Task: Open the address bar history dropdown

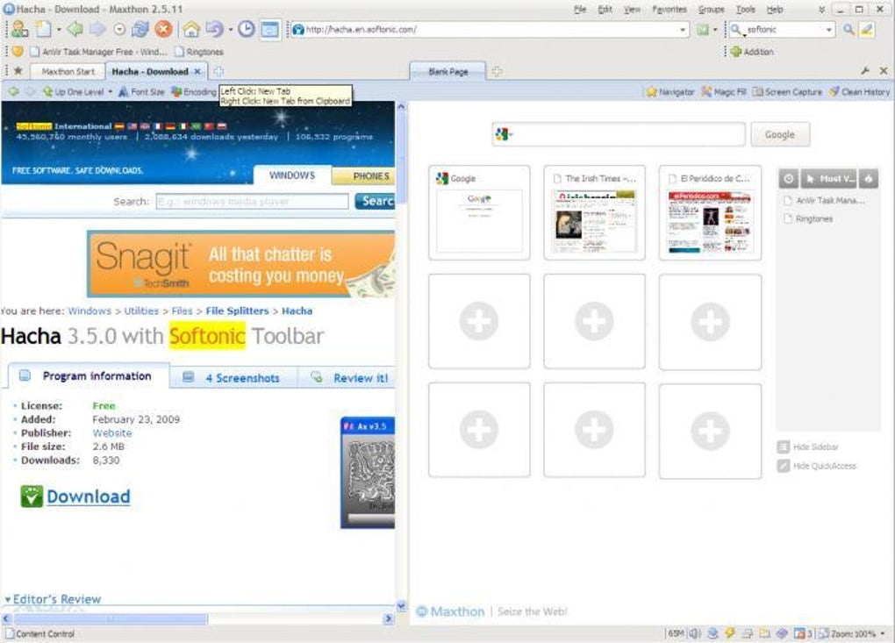Action: [x=683, y=29]
